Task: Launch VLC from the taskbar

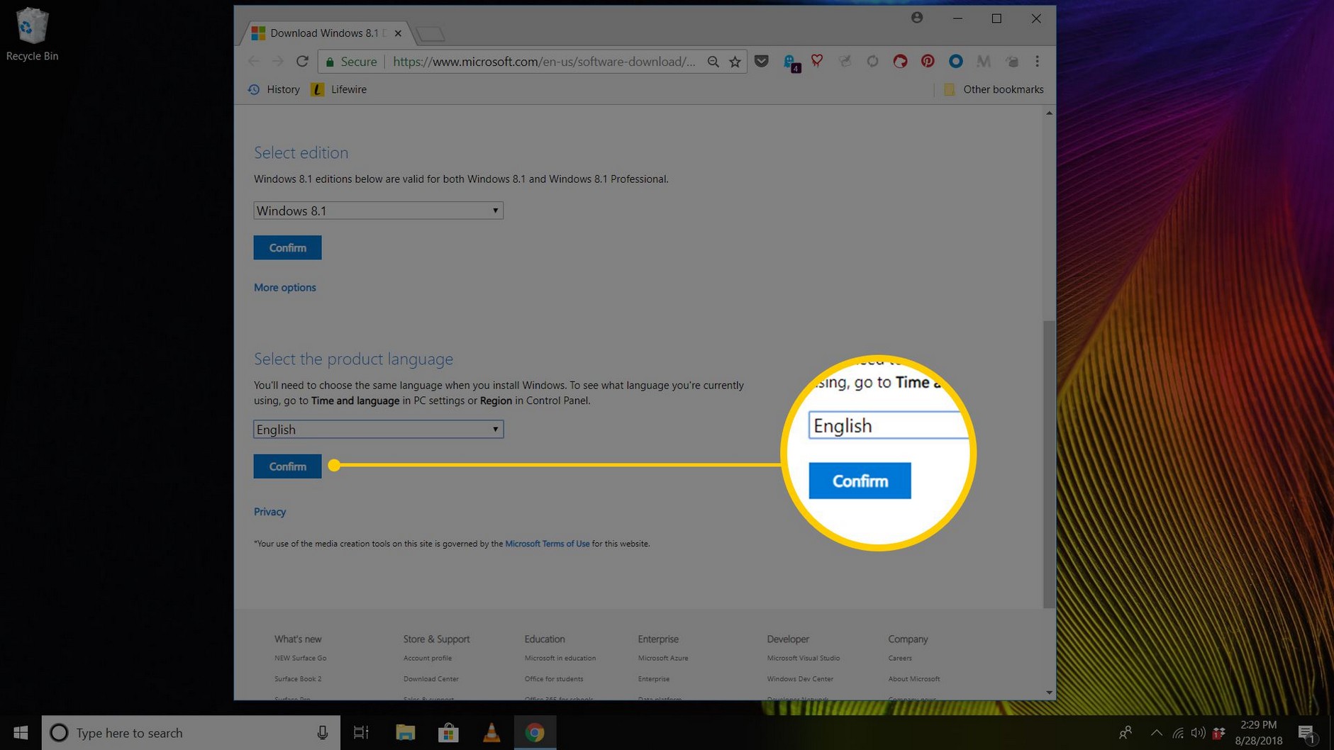Action: coord(491,732)
